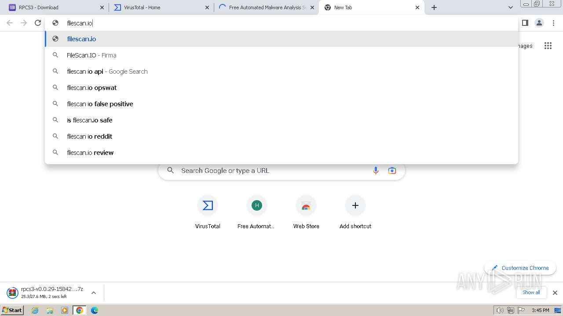
Task: Open the Windows Start menu
Action: pos(12,310)
